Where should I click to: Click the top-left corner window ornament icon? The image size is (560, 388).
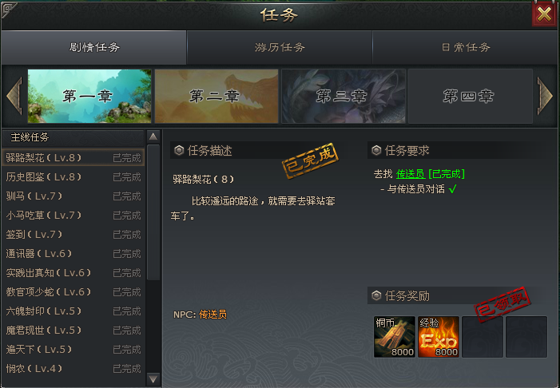coord(9,10)
